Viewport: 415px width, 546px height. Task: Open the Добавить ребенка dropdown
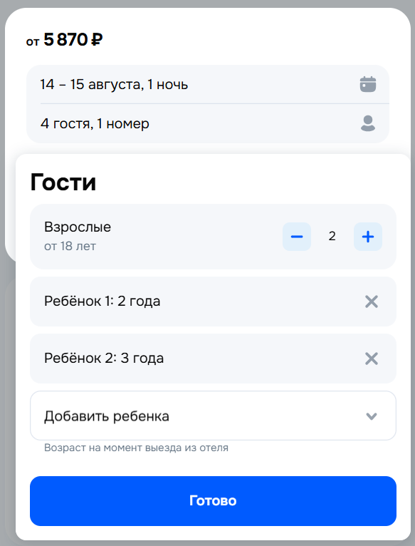[x=213, y=416]
